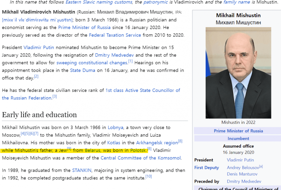Click the First Deputy infobox label link
The image size is (281, 190).
pos(207,168)
